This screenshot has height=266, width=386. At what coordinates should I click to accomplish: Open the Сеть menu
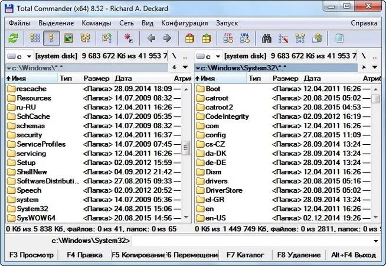[x=126, y=23]
